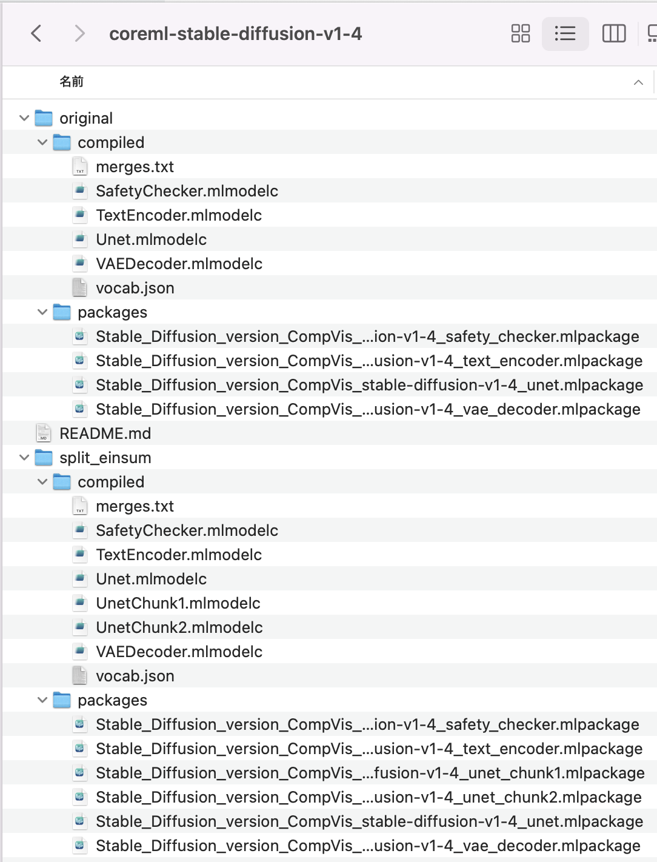Image resolution: width=657 pixels, height=862 pixels.
Task: Select the unet_chunk2.mlpackage file name
Action: [x=369, y=797]
